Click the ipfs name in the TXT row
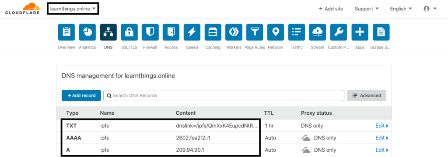Image resolution: width=448 pixels, height=157 pixels. point(105,126)
